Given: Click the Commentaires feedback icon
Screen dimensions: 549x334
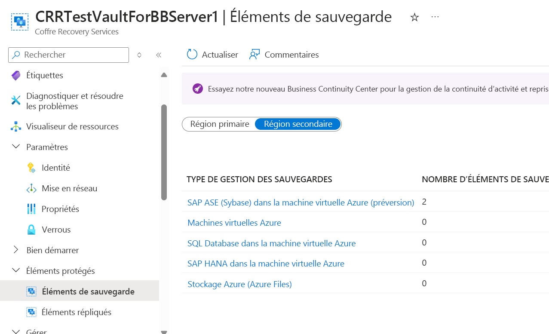Looking at the screenshot, I should pyautogui.click(x=255, y=55).
